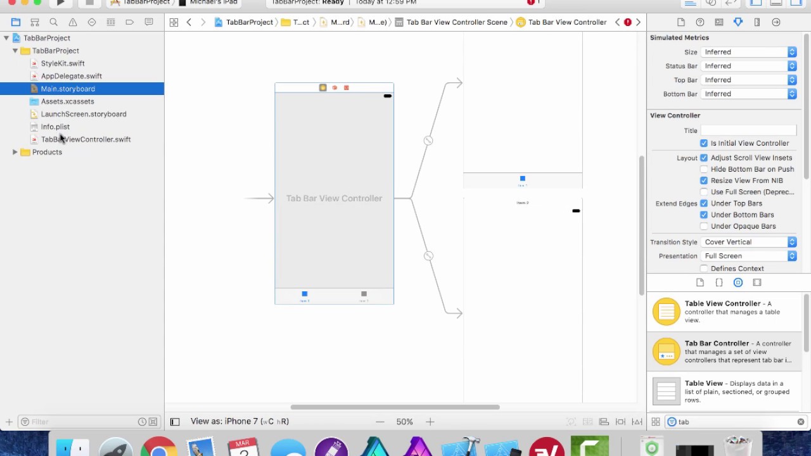Enable Hide Bottom Bar on Push
The height and width of the screenshot is (456, 811).
pyautogui.click(x=703, y=169)
